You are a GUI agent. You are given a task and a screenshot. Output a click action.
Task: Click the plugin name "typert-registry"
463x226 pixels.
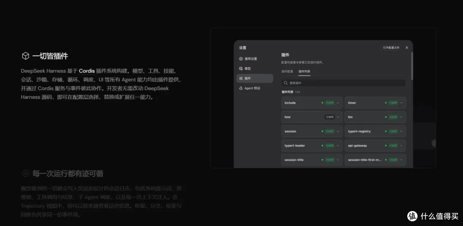pyautogui.click(x=359, y=131)
